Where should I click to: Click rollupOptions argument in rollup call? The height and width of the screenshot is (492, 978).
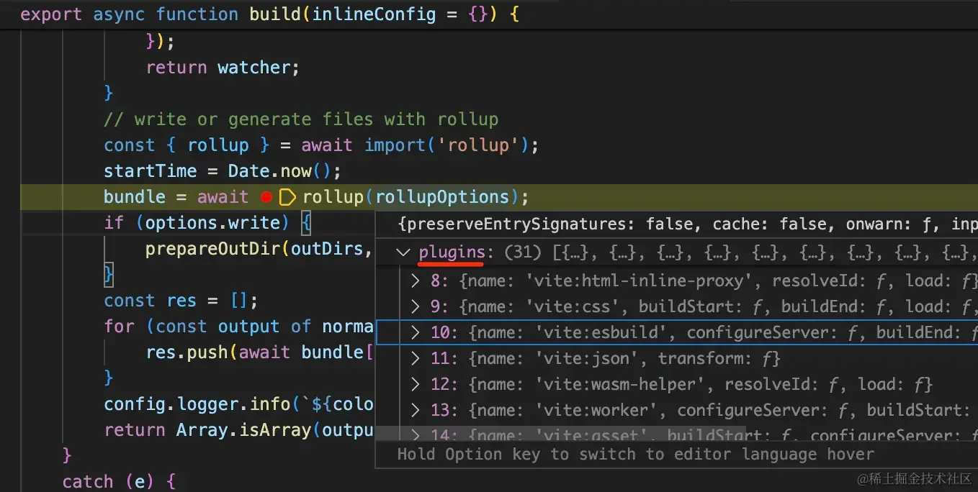pyautogui.click(x=442, y=197)
